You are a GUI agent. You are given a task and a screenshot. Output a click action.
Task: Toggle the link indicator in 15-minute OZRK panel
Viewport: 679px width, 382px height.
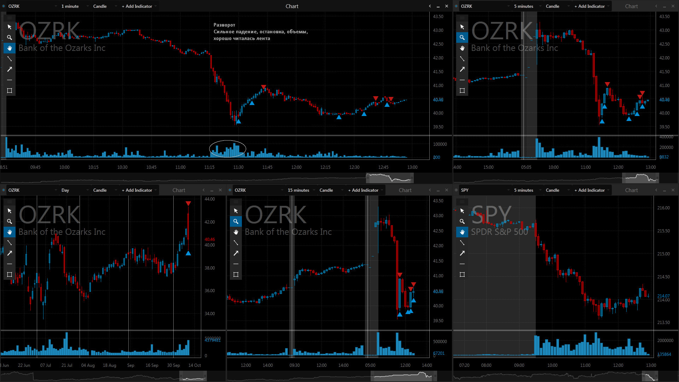[230, 190]
